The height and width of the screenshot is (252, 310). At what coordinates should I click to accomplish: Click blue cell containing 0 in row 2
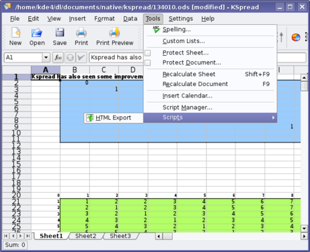(x=75, y=83)
